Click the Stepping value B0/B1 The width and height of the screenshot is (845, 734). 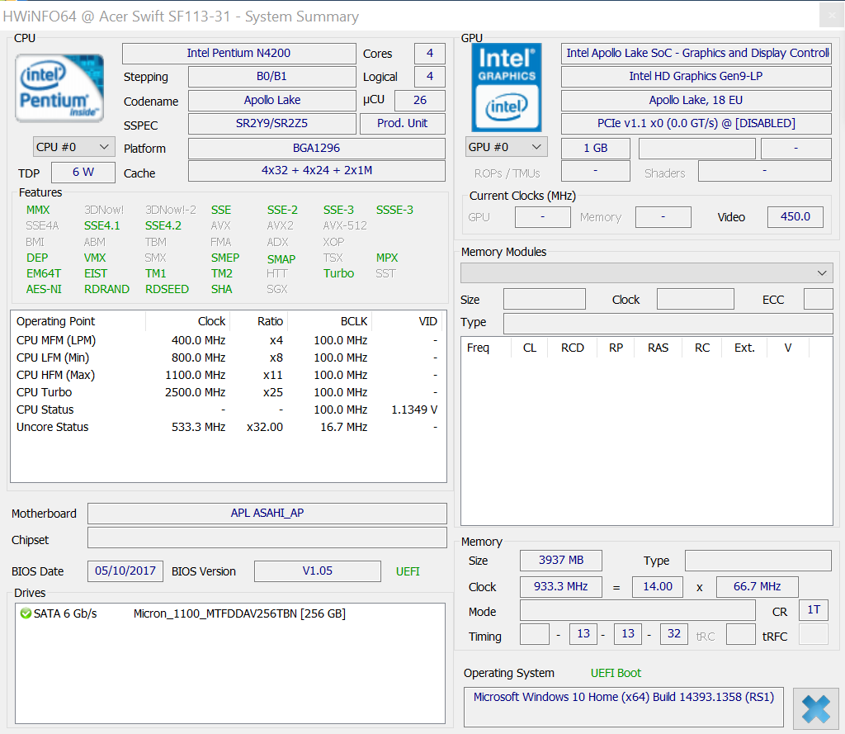271,77
